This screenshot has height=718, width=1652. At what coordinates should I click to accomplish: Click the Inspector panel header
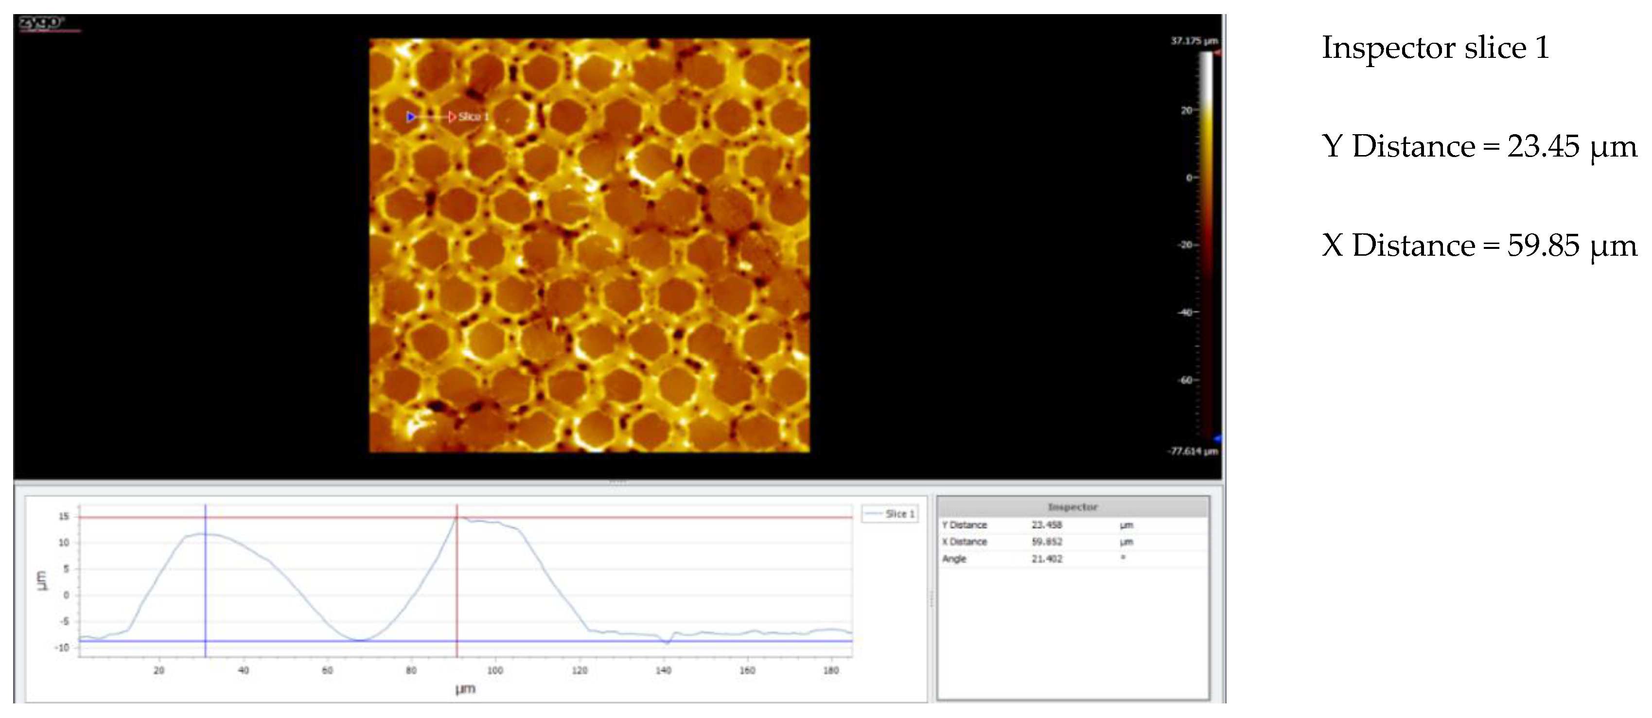tap(1072, 507)
